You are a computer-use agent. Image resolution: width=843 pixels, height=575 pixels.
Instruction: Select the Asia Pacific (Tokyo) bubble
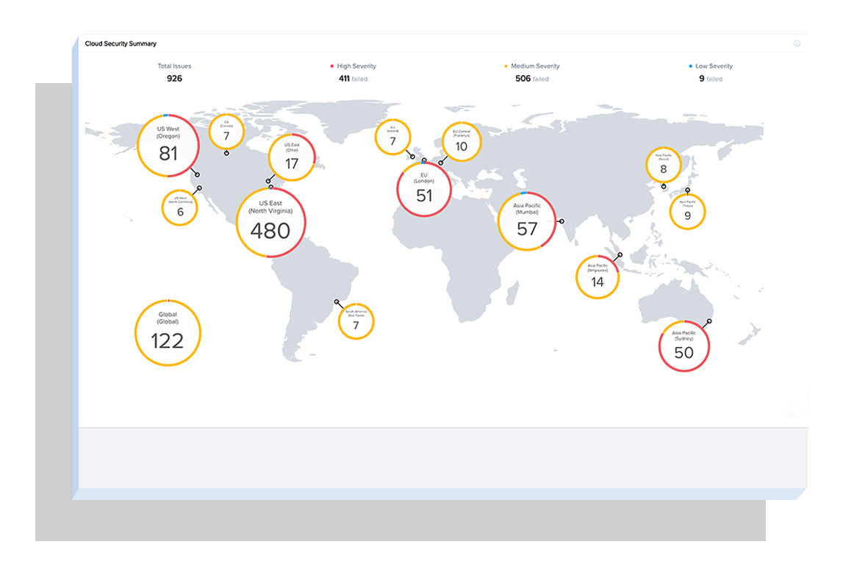[x=687, y=211]
